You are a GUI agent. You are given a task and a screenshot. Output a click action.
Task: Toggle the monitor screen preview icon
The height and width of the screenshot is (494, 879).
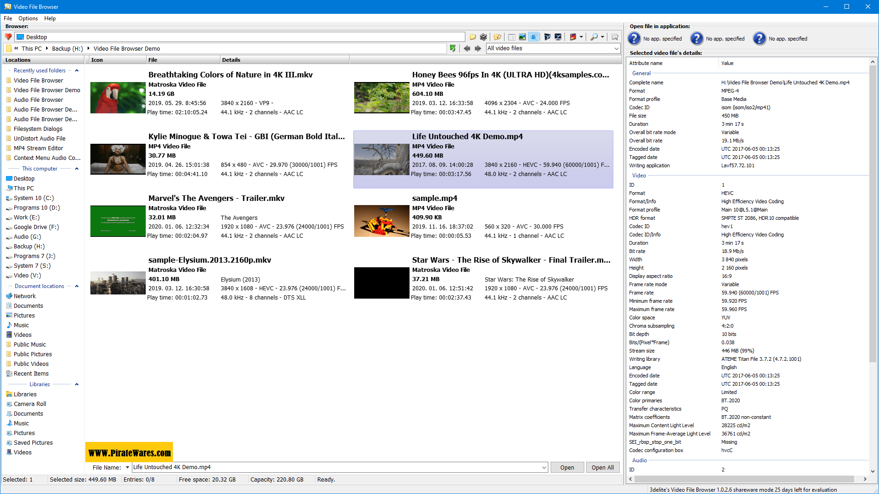(558, 37)
